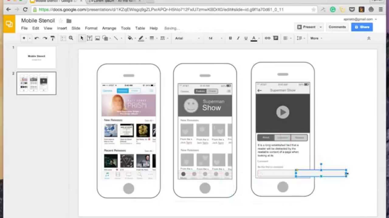389x218 pixels.
Task: Toggle underline formatting
Action: pyautogui.click(x=246, y=38)
